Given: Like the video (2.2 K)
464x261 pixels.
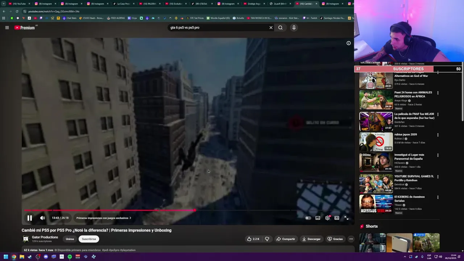Looking at the screenshot, I should click(253, 239).
